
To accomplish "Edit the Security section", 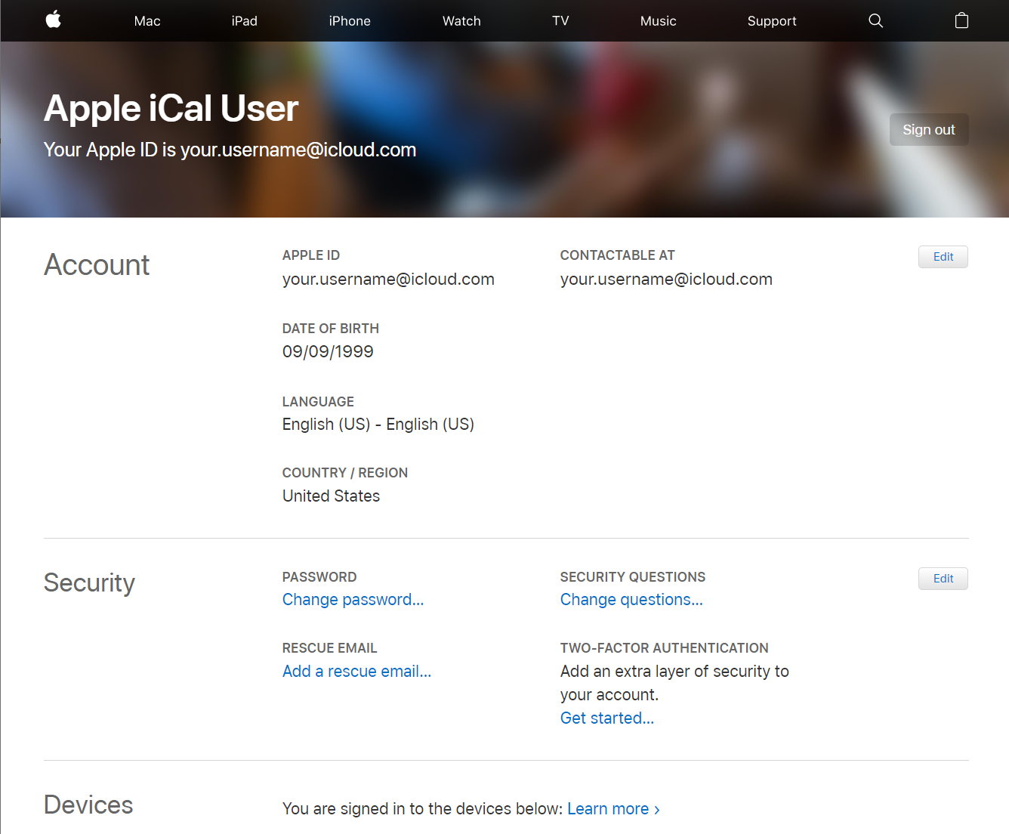I will click(943, 579).
